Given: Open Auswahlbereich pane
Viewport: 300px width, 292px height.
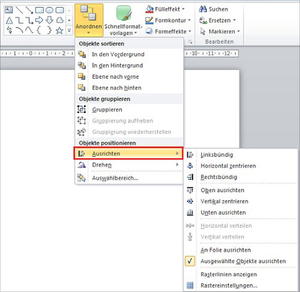Looking at the screenshot, I should pyautogui.click(x=128, y=178).
